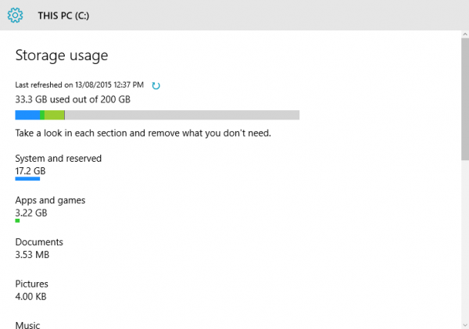Image resolution: width=469 pixels, height=329 pixels.
Task: Open the Apps and games section
Action: click(x=50, y=209)
